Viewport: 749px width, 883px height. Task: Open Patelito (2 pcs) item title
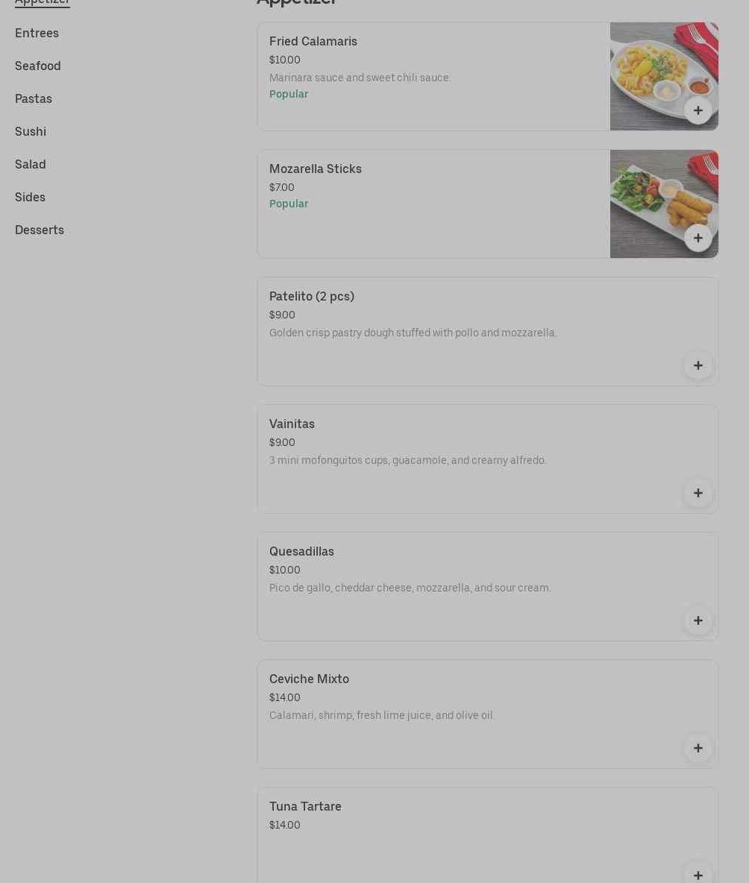click(312, 297)
